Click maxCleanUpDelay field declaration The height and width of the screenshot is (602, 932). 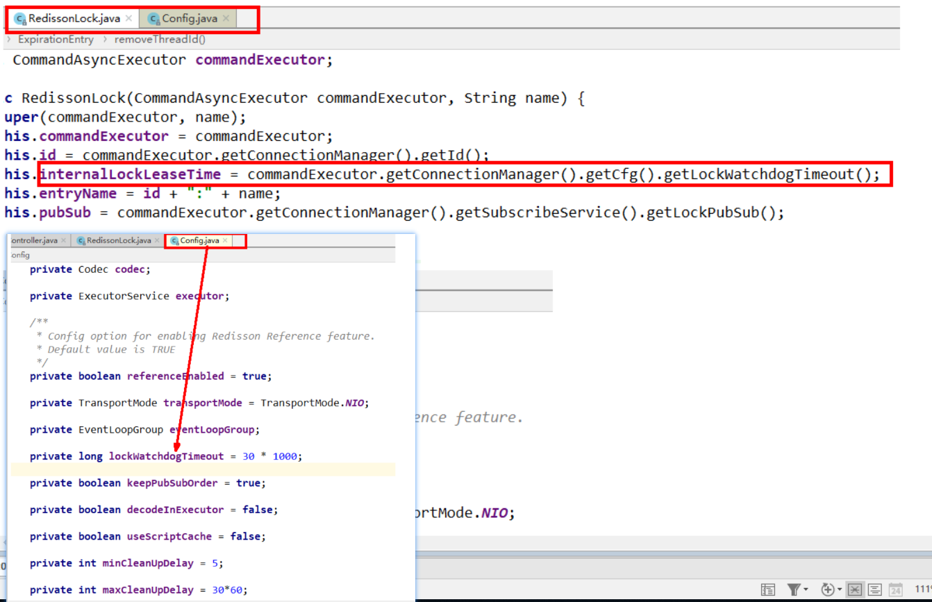tap(139, 590)
